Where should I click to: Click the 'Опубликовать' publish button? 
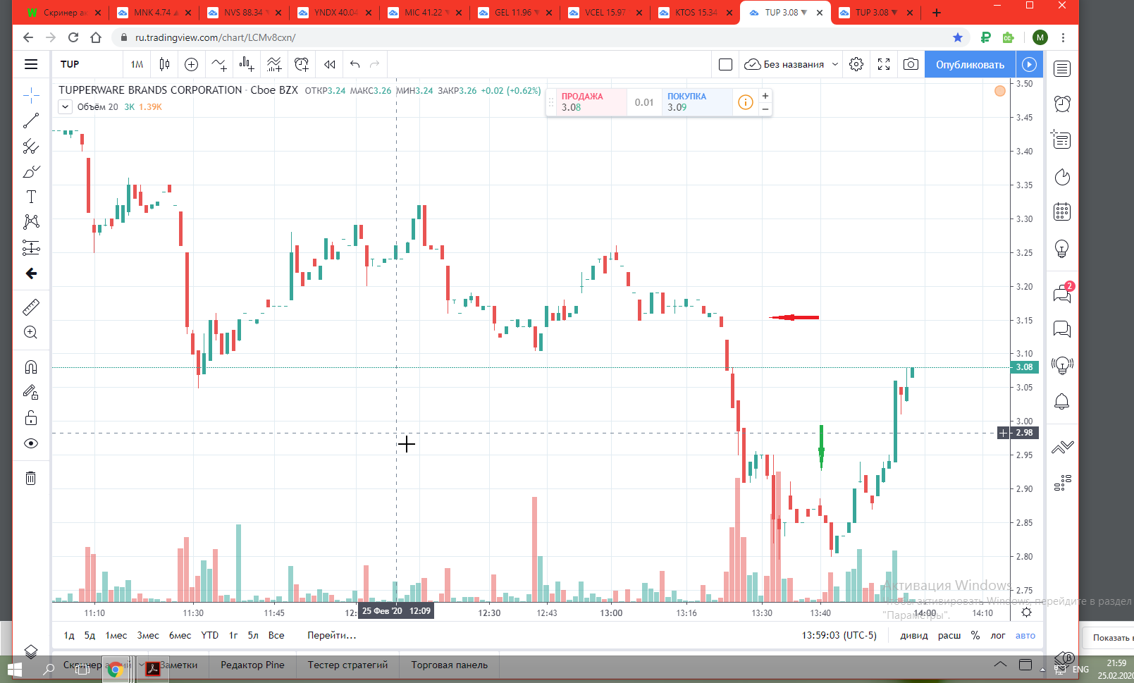[970, 64]
